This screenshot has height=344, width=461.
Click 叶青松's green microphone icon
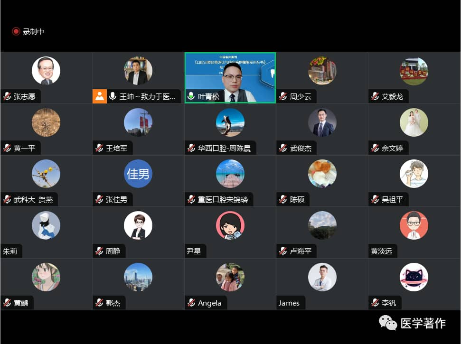191,96
